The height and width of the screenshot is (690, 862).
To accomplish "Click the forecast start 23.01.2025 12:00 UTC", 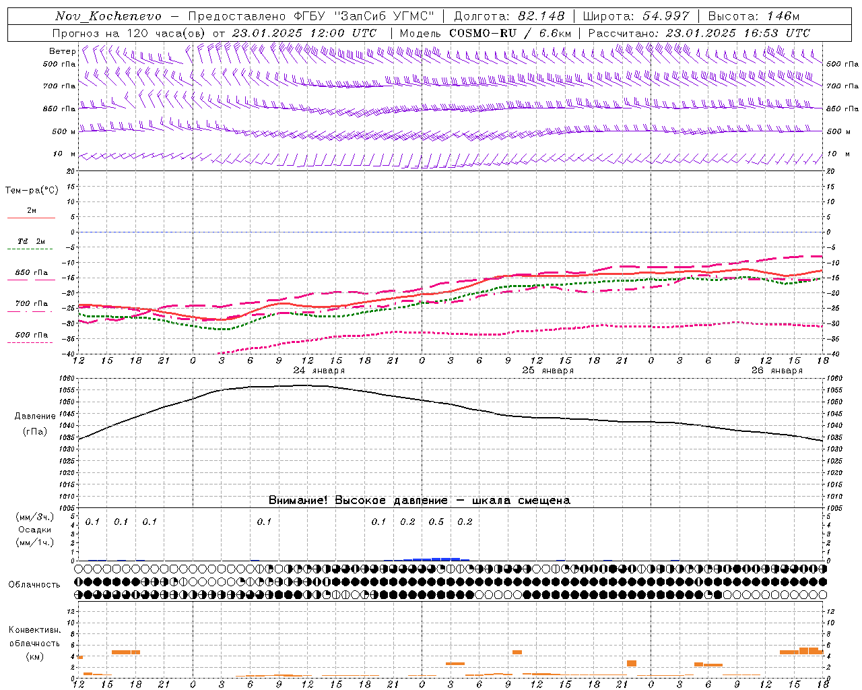I will pos(304,33).
